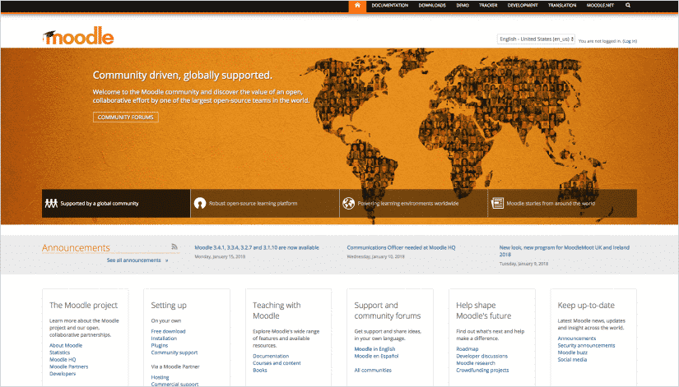Open Announcements link under Keep up-to-date
Image resolution: width=679 pixels, height=387 pixels.
tap(577, 339)
